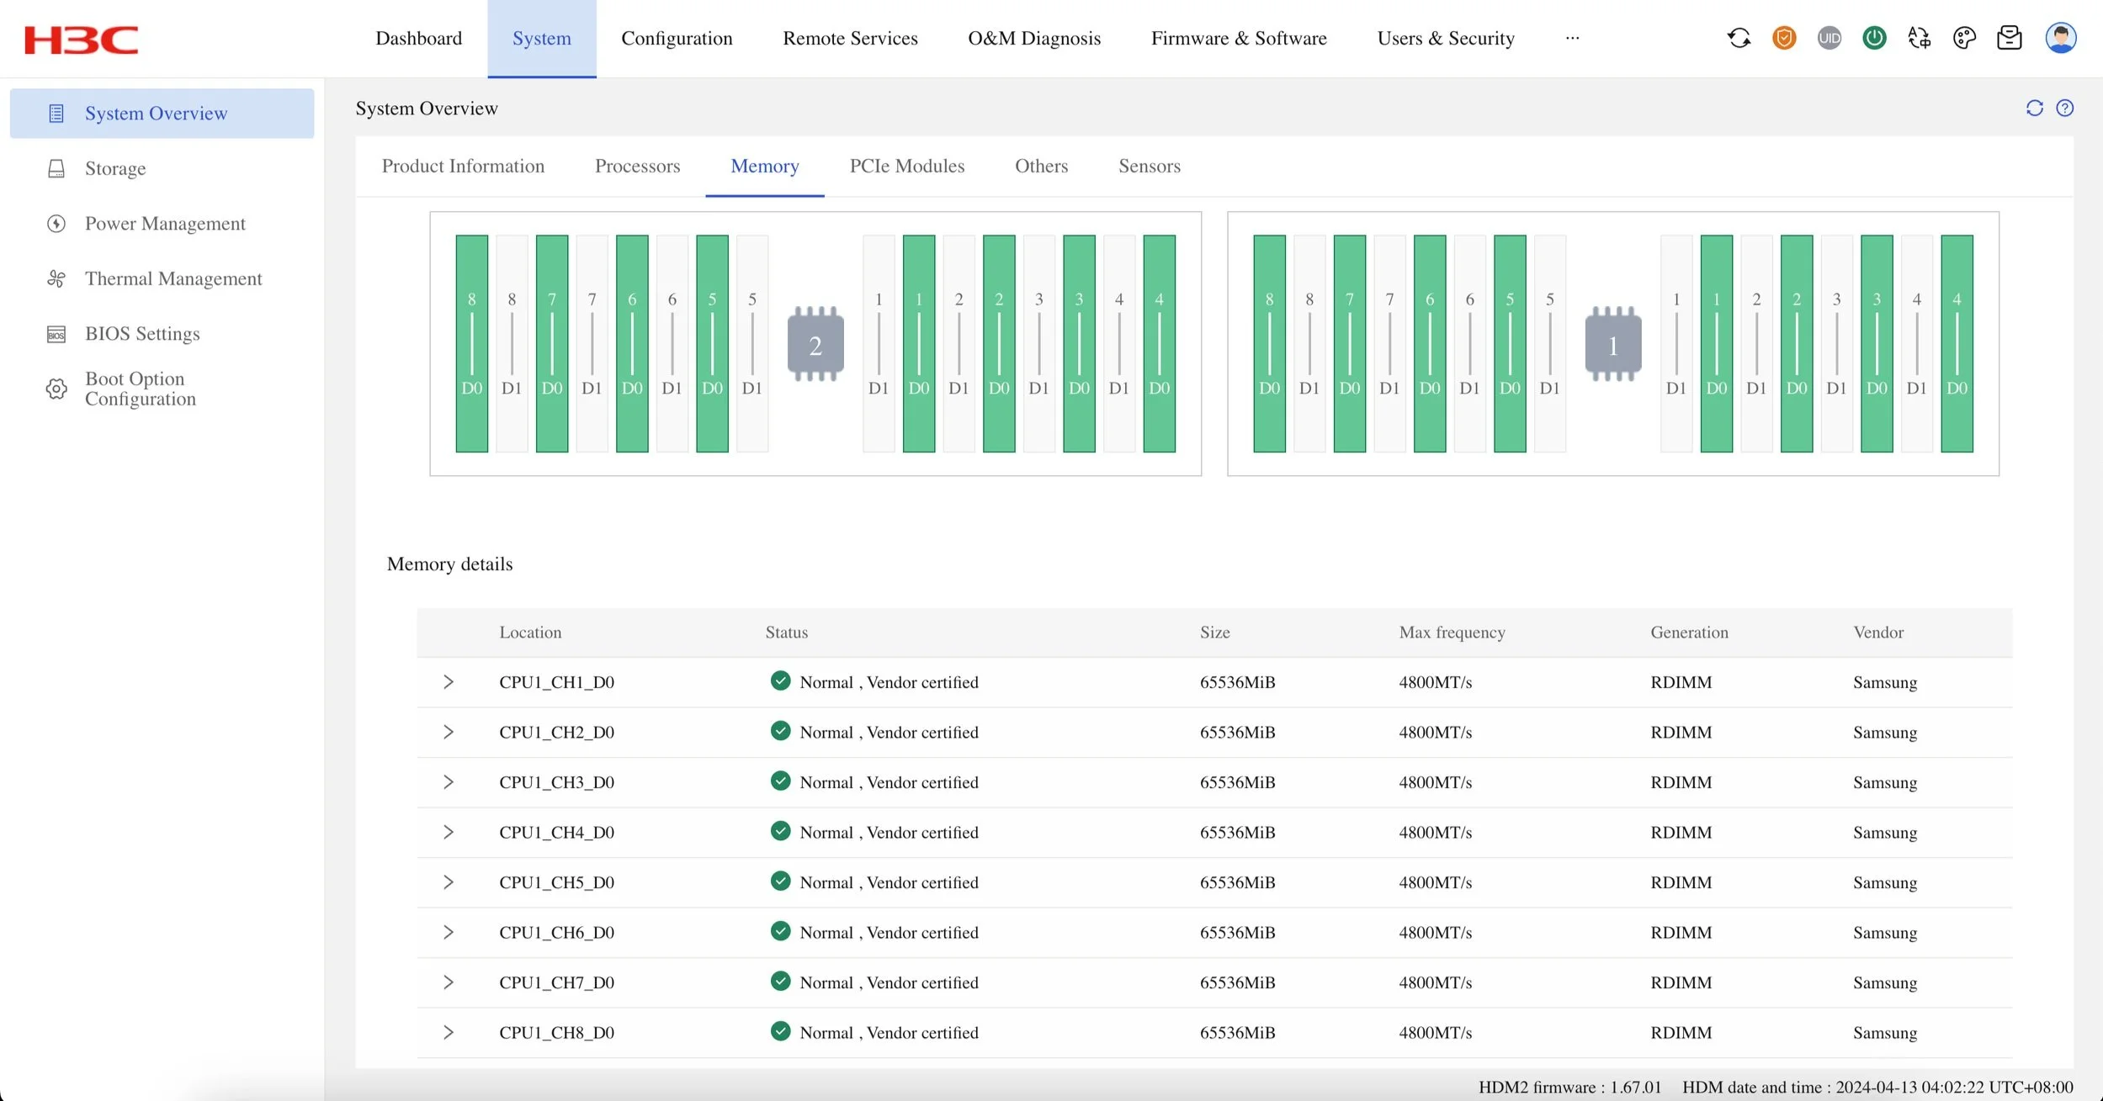Toggle the UID LED indicator

pos(1829,38)
